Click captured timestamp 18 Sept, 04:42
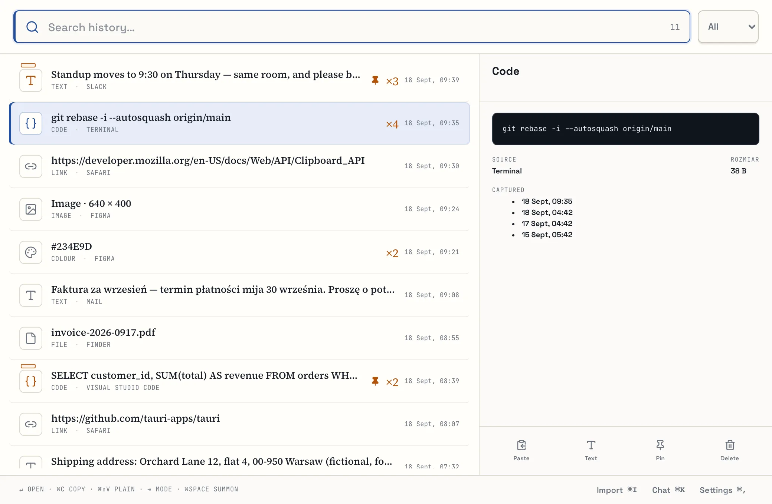This screenshot has height=504, width=772. click(x=547, y=212)
